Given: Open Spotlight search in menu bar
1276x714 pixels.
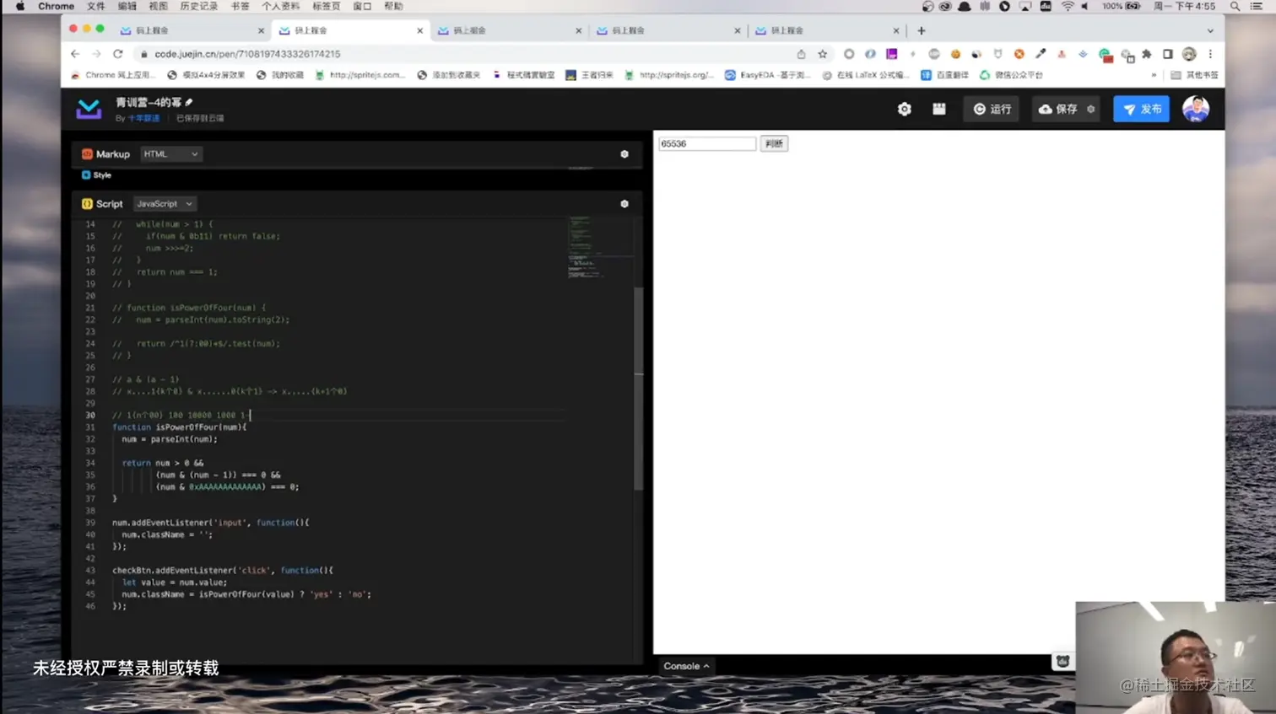Looking at the screenshot, I should tap(1235, 6).
